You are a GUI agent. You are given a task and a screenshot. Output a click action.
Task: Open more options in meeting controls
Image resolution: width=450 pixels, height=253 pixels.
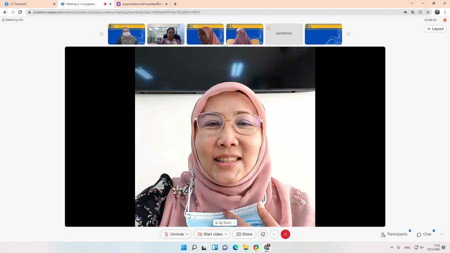point(274,234)
